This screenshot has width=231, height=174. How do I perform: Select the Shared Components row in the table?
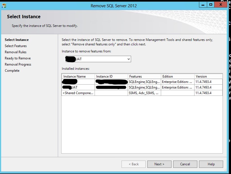pos(78,93)
